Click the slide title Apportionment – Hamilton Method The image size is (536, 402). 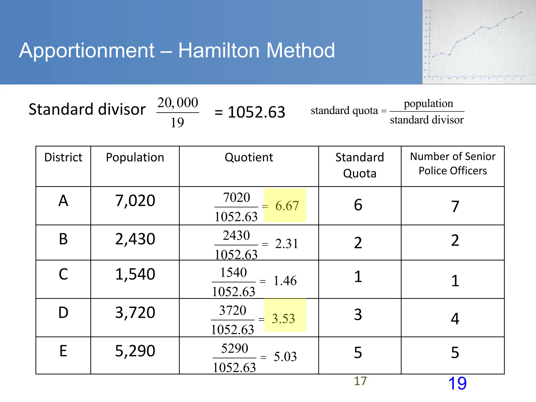(177, 50)
